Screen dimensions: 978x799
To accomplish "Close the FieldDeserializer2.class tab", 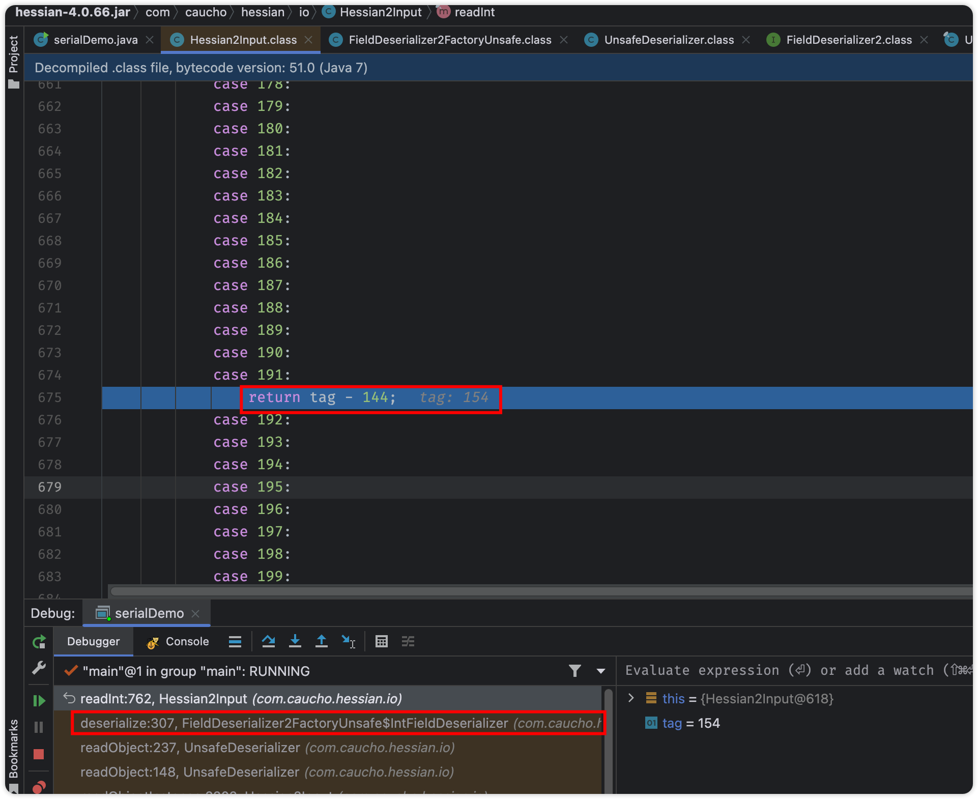I will pyautogui.click(x=924, y=40).
